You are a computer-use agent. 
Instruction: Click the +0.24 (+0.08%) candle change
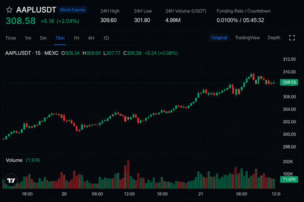[x=161, y=53]
